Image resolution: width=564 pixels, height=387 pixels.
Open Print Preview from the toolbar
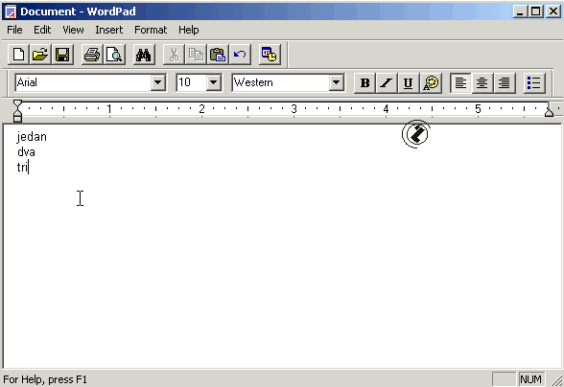pos(114,55)
